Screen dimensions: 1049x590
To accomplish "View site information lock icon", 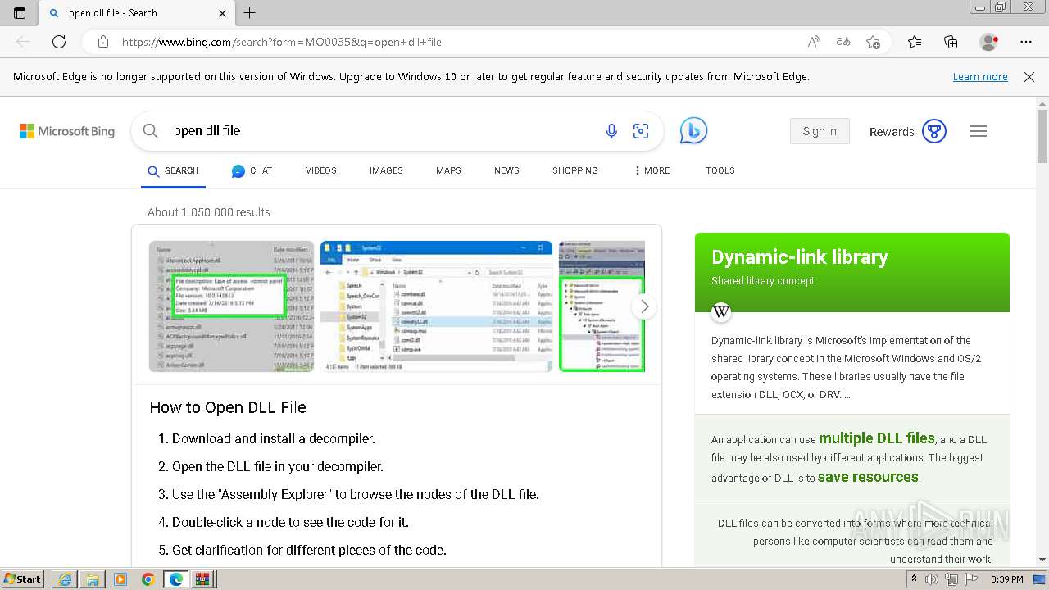I will 102,42.
